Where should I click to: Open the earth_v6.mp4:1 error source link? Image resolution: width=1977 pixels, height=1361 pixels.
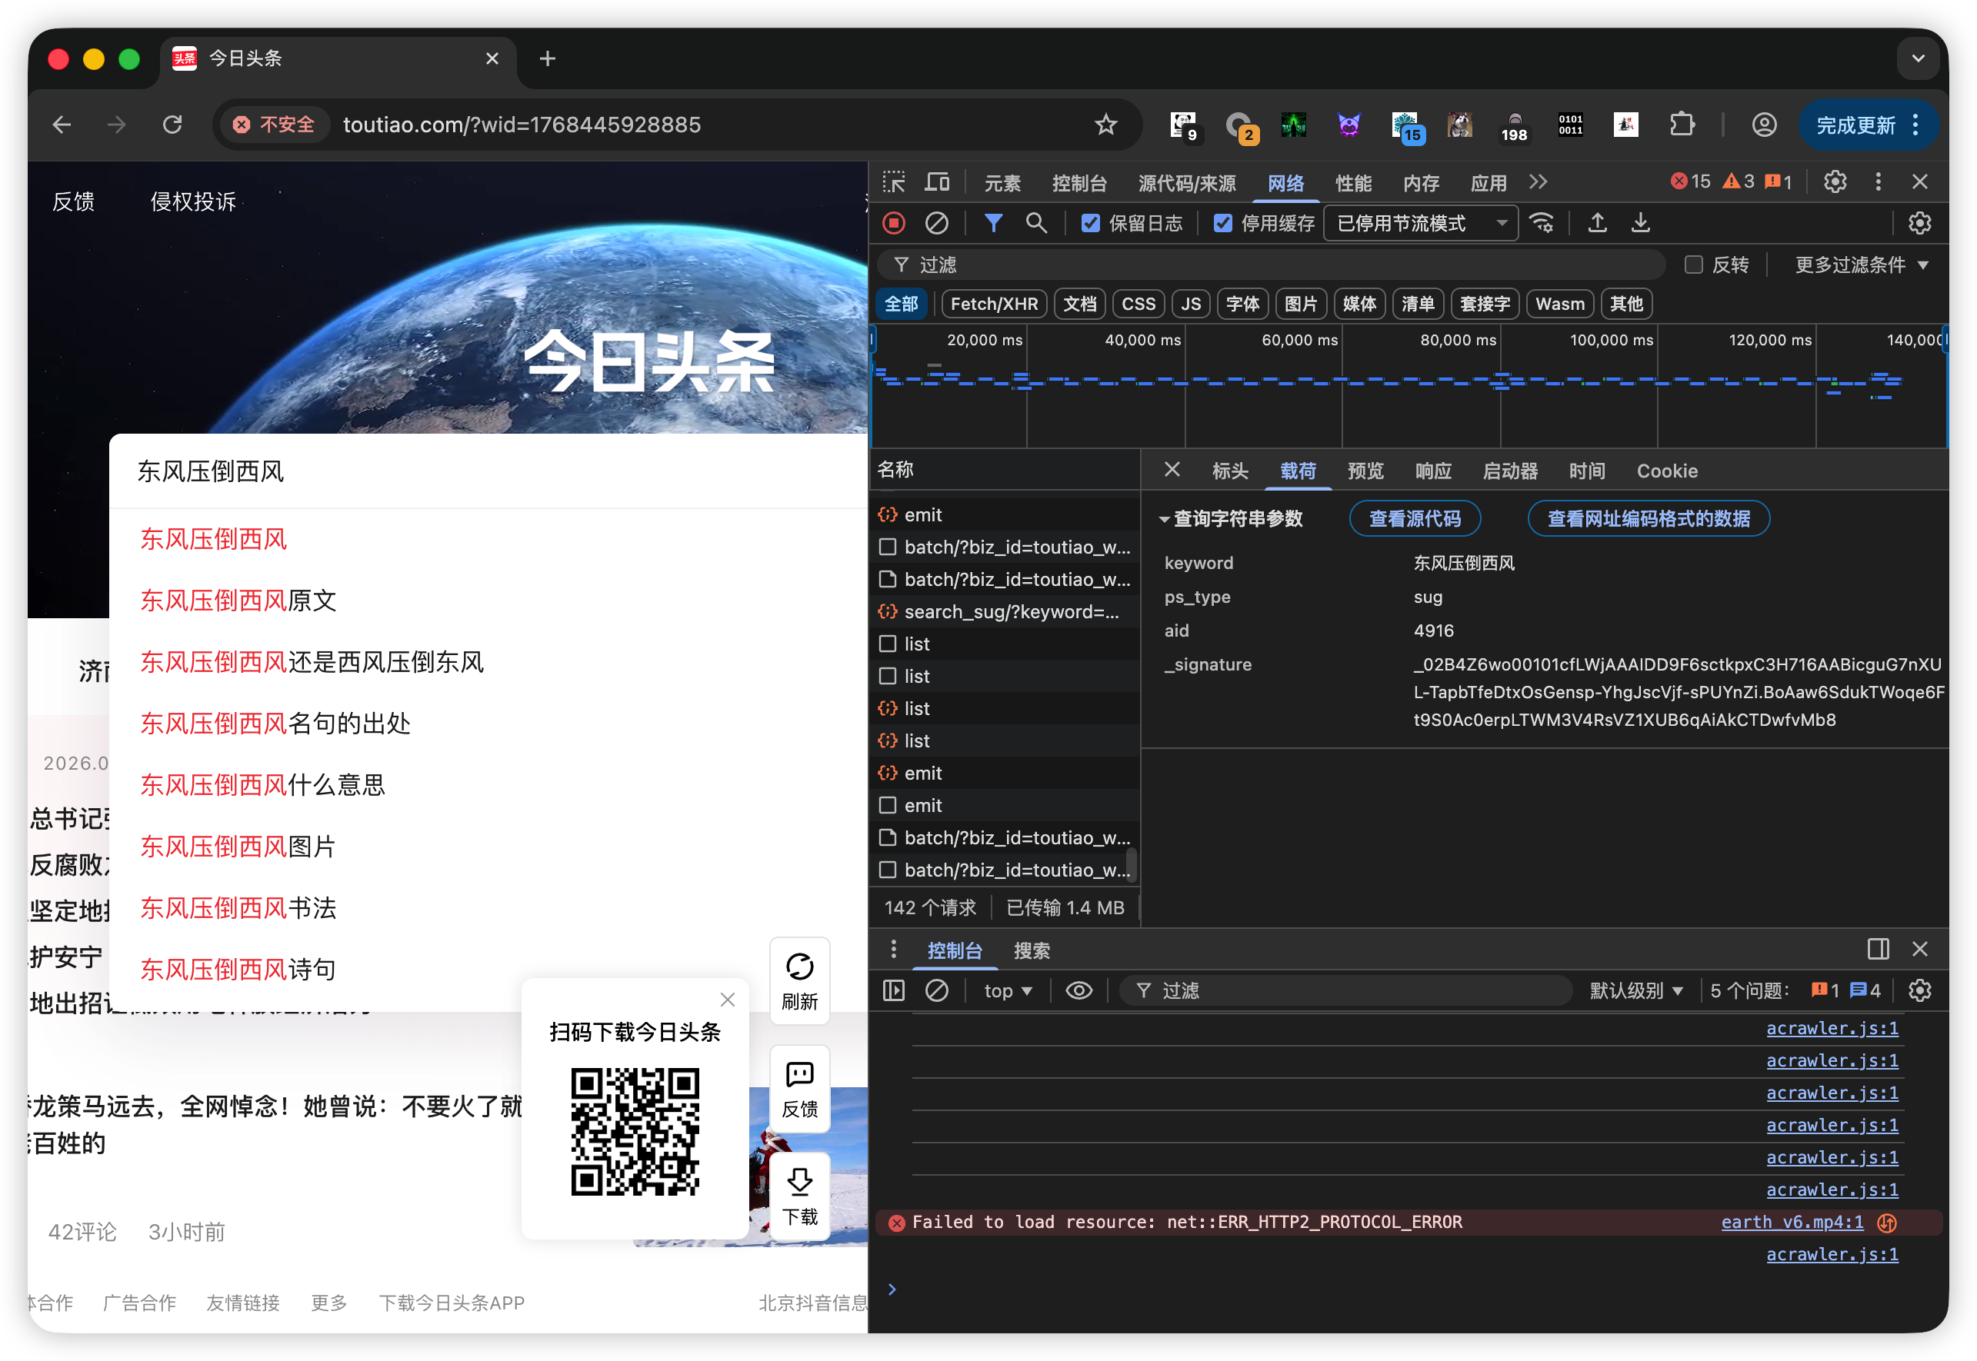(x=1791, y=1222)
